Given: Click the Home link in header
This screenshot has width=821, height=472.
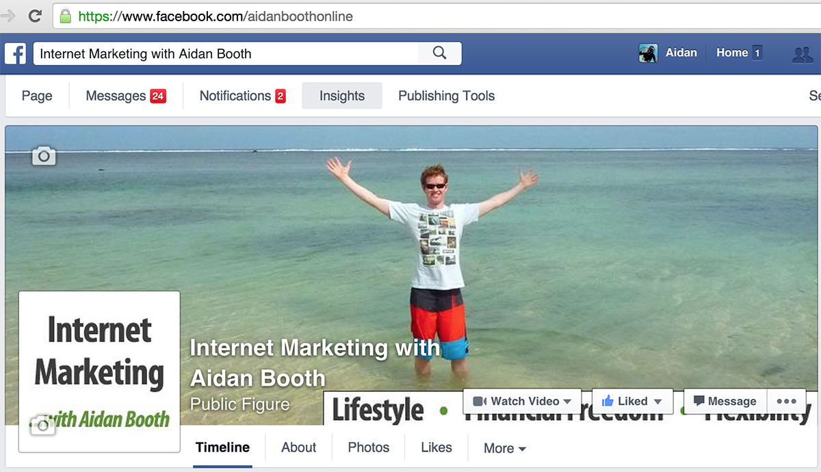Looking at the screenshot, I should 732,53.
